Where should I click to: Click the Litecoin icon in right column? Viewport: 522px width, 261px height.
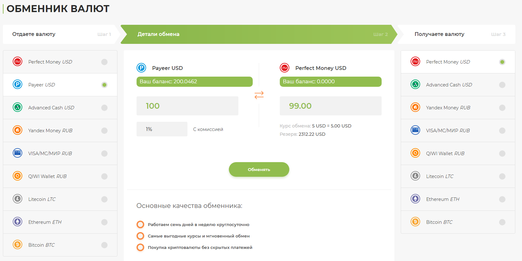pyautogui.click(x=415, y=176)
